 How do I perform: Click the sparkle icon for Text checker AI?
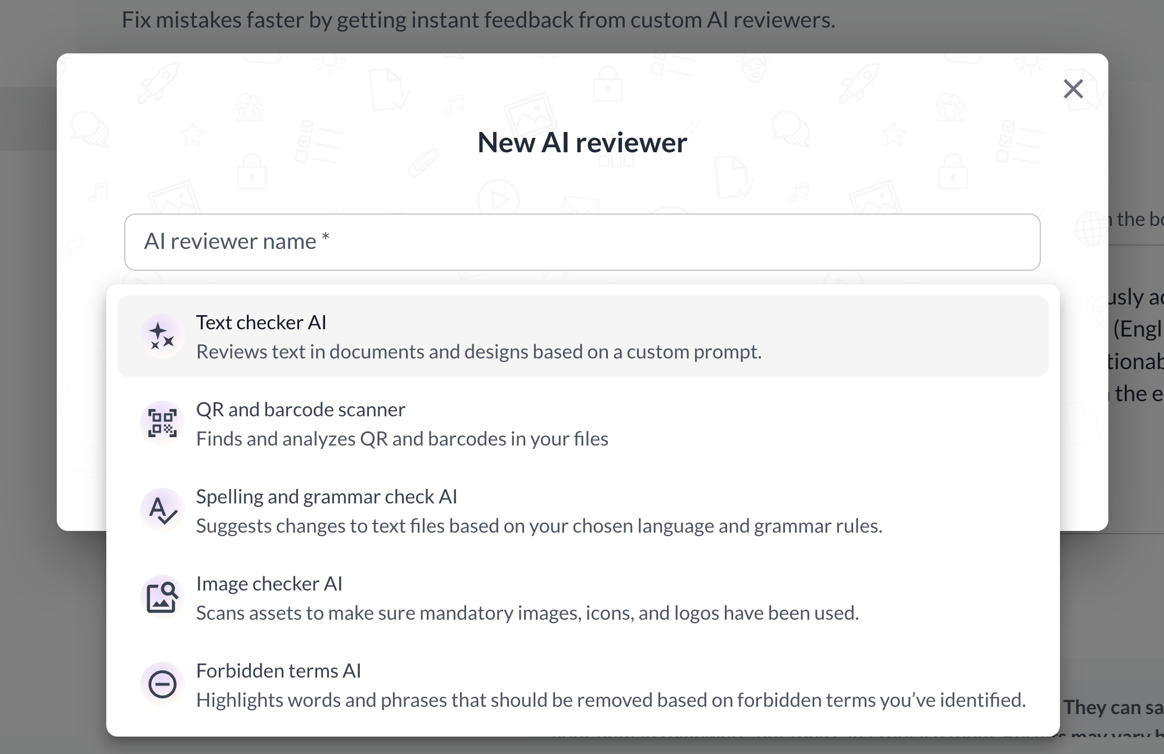(x=162, y=335)
